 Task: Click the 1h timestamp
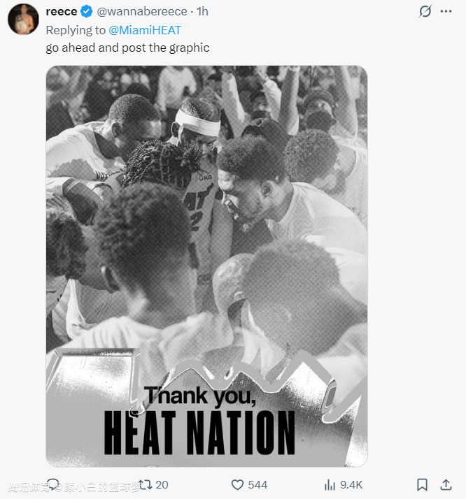(x=202, y=12)
